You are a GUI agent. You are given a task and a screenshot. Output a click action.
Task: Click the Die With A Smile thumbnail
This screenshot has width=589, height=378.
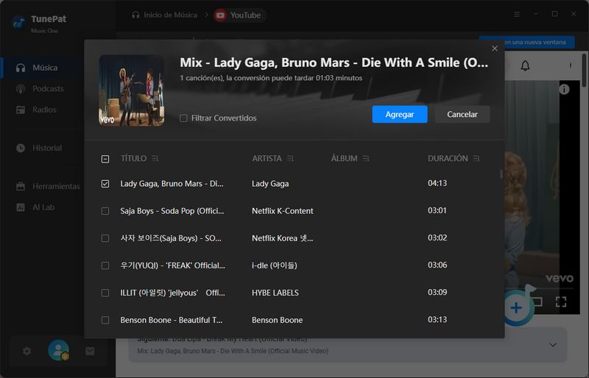[x=132, y=90]
